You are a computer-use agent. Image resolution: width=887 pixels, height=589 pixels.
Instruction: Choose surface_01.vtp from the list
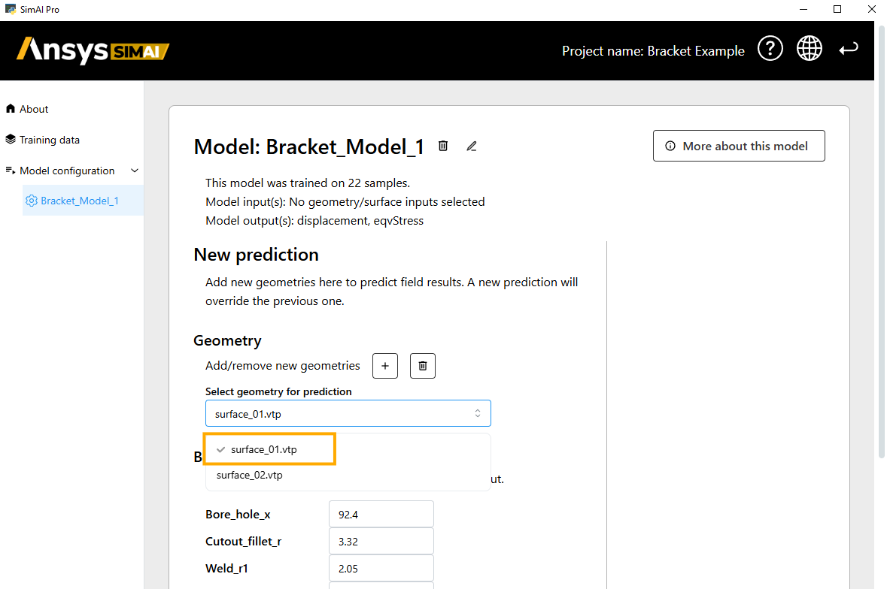[263, 449]
